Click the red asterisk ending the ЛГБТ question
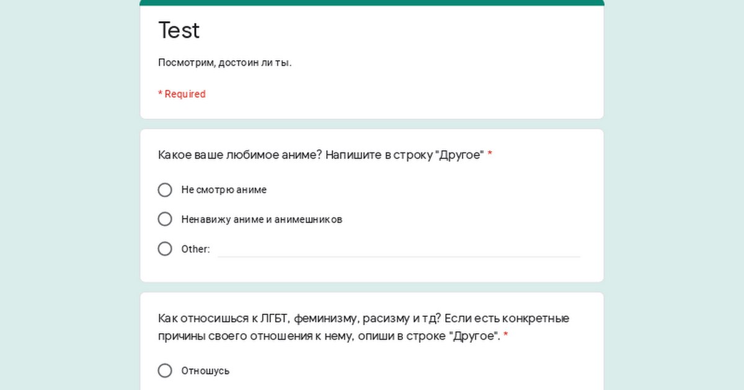The image size is (744, 390). click(506, 336)
